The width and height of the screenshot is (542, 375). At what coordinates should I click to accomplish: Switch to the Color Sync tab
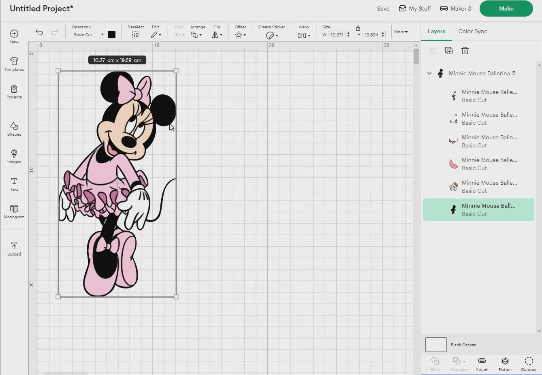click(x=473, y=31)
